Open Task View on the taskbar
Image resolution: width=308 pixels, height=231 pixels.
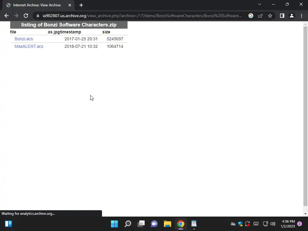coord(141,224)
